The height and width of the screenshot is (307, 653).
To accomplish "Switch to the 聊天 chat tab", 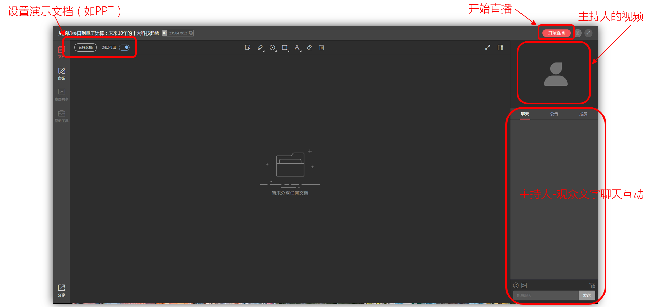I will pos(525,114).
